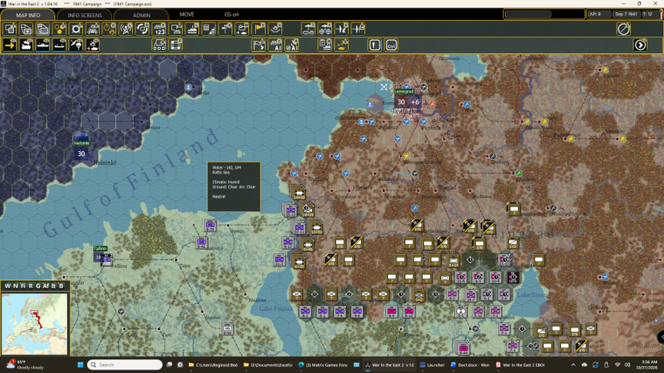
Task: Select the first naval ship mode icon
Action: coord(43,45)
